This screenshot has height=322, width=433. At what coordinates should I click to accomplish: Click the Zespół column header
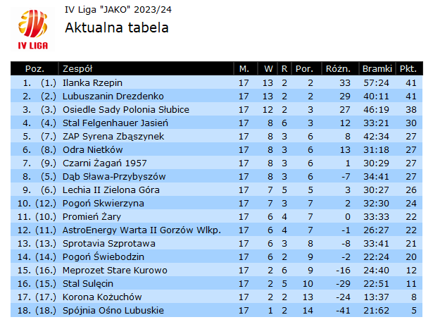point(77,68)
